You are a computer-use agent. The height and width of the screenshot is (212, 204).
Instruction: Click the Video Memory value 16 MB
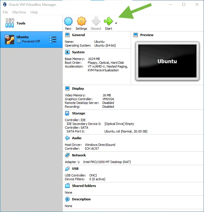(107, 95)
